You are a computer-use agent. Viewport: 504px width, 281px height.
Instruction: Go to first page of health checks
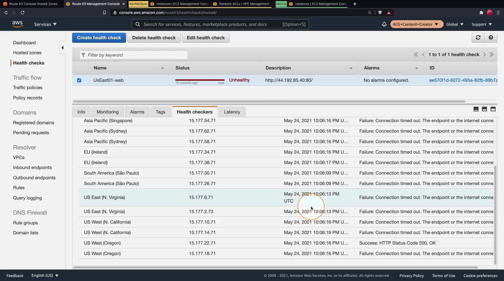tap(416, 55)
